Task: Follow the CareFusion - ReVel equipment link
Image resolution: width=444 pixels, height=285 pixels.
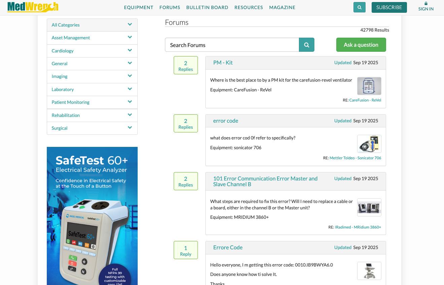Action: (x=365, y=100)
